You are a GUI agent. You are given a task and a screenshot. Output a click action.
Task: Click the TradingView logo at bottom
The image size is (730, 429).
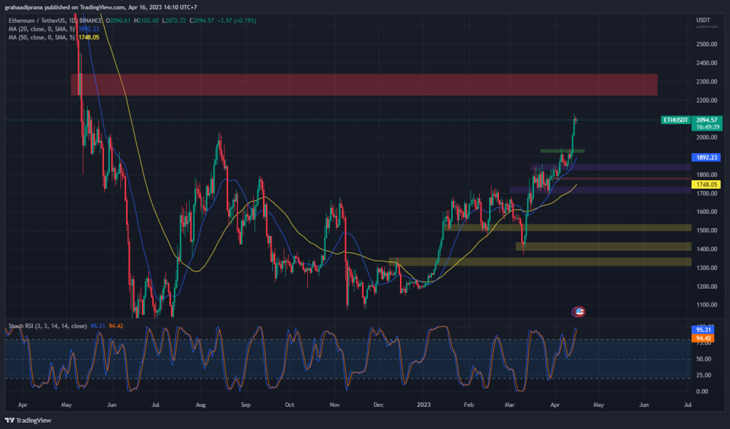coord(28,420)
